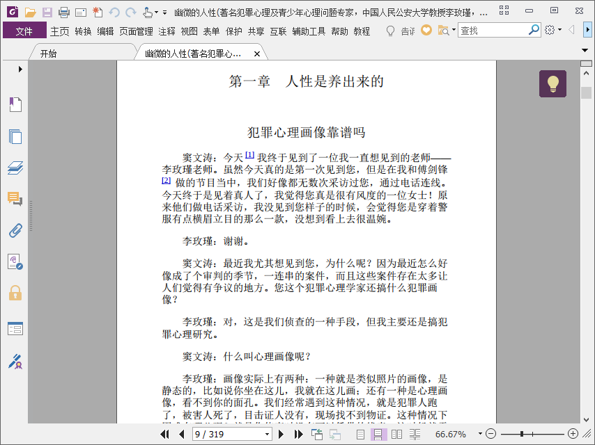Image resolution: width=595 pixels, height=445 pixels.
Task: Open the 页面管理 ribbon tab
Action: tap(136, 31)
